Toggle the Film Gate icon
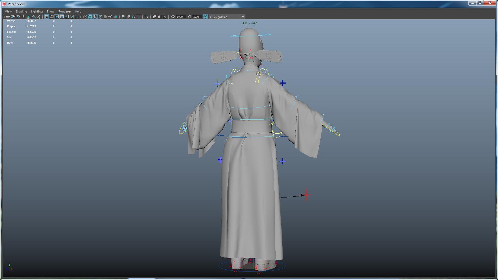 (52, 17)
